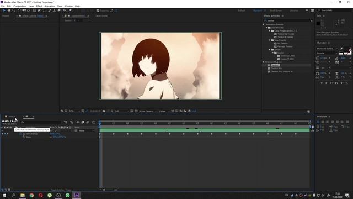The width and height of the screenshot is (353, 199).
Task: Open the Graph Editor icon in timeline
Action: (x=94, y=122)
